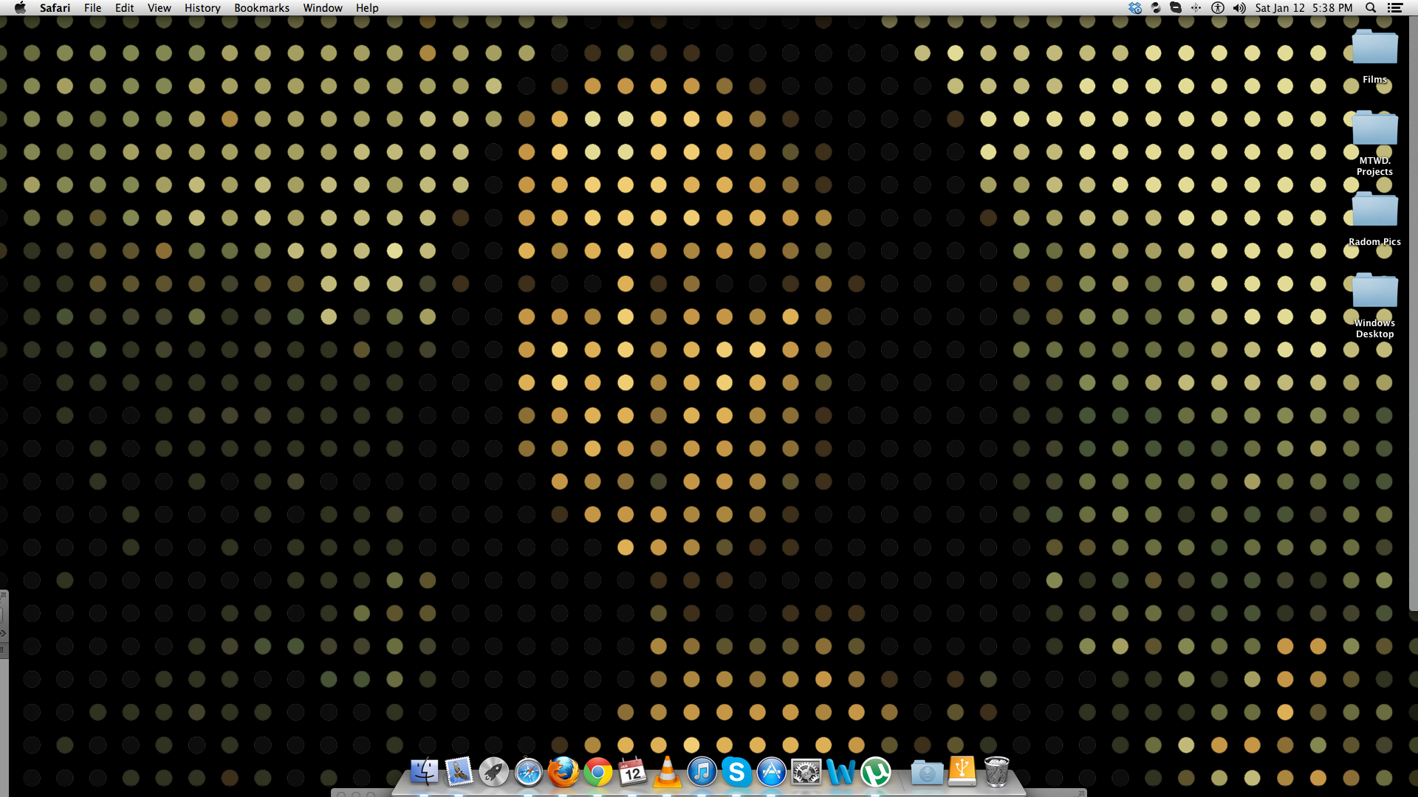Launch VLC traffic cone icon

[667, 772]
